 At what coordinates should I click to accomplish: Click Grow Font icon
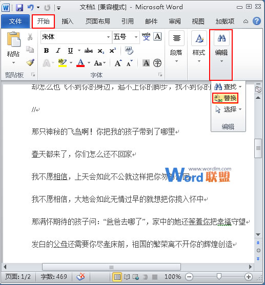click(x=118, y=63)
